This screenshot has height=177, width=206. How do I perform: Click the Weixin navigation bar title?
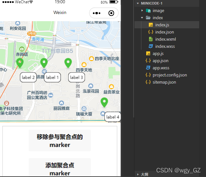click(x=60, y=12)
